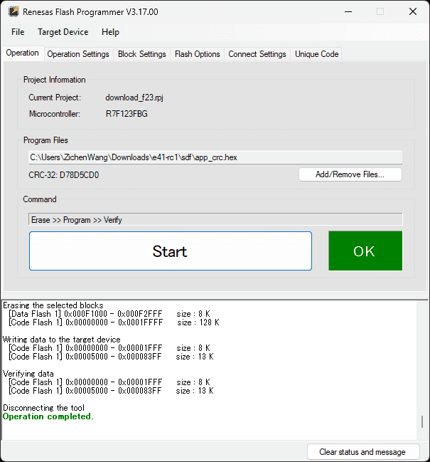430x462 pixels.
Task: Go to the Block Settings tab
Action: 141,54
